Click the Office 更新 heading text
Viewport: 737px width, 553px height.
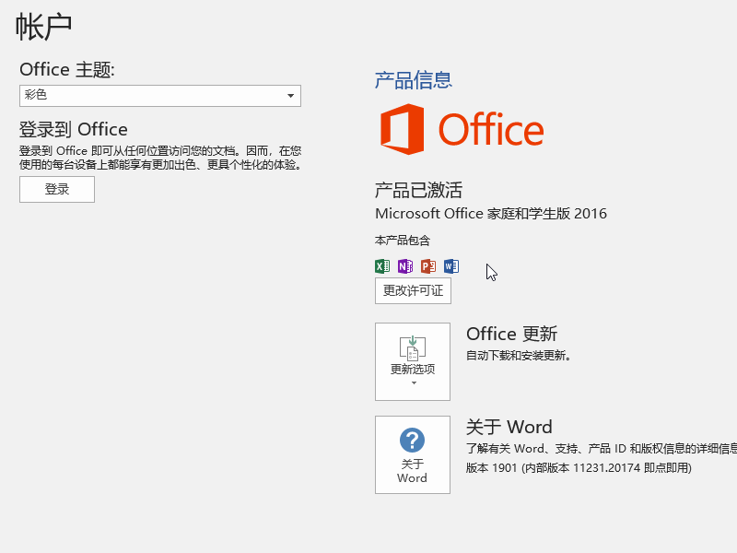511,334
